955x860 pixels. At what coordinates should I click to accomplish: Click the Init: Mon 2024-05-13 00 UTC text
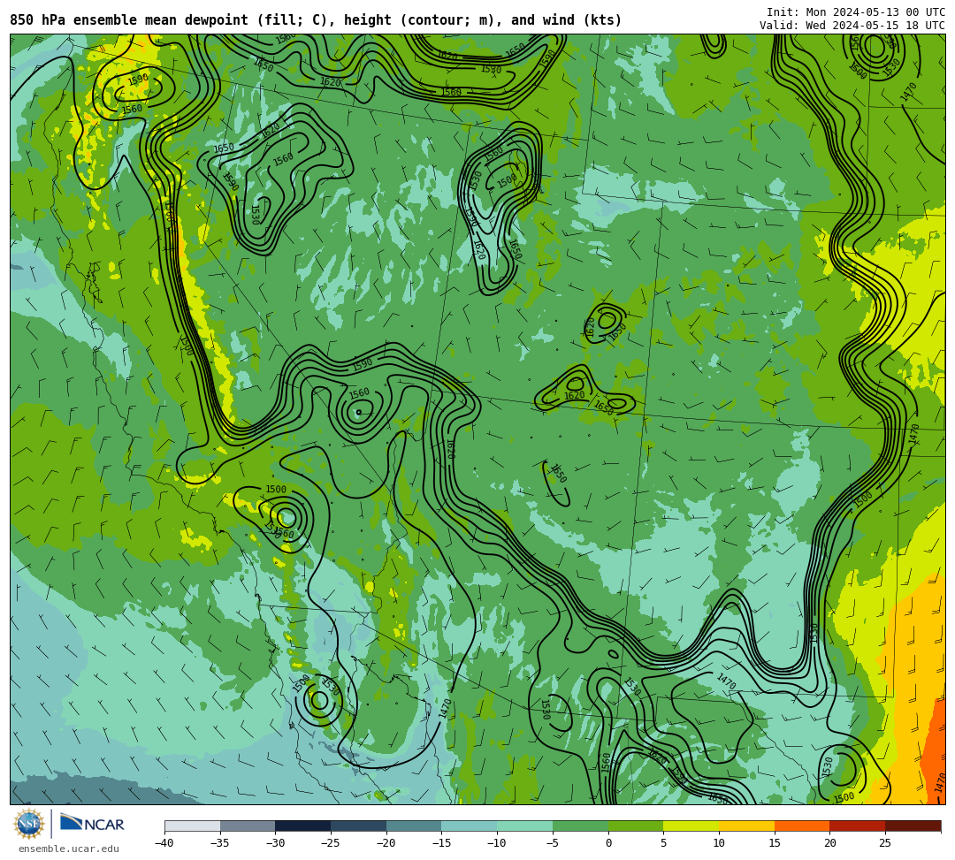(x=856, y=12)
